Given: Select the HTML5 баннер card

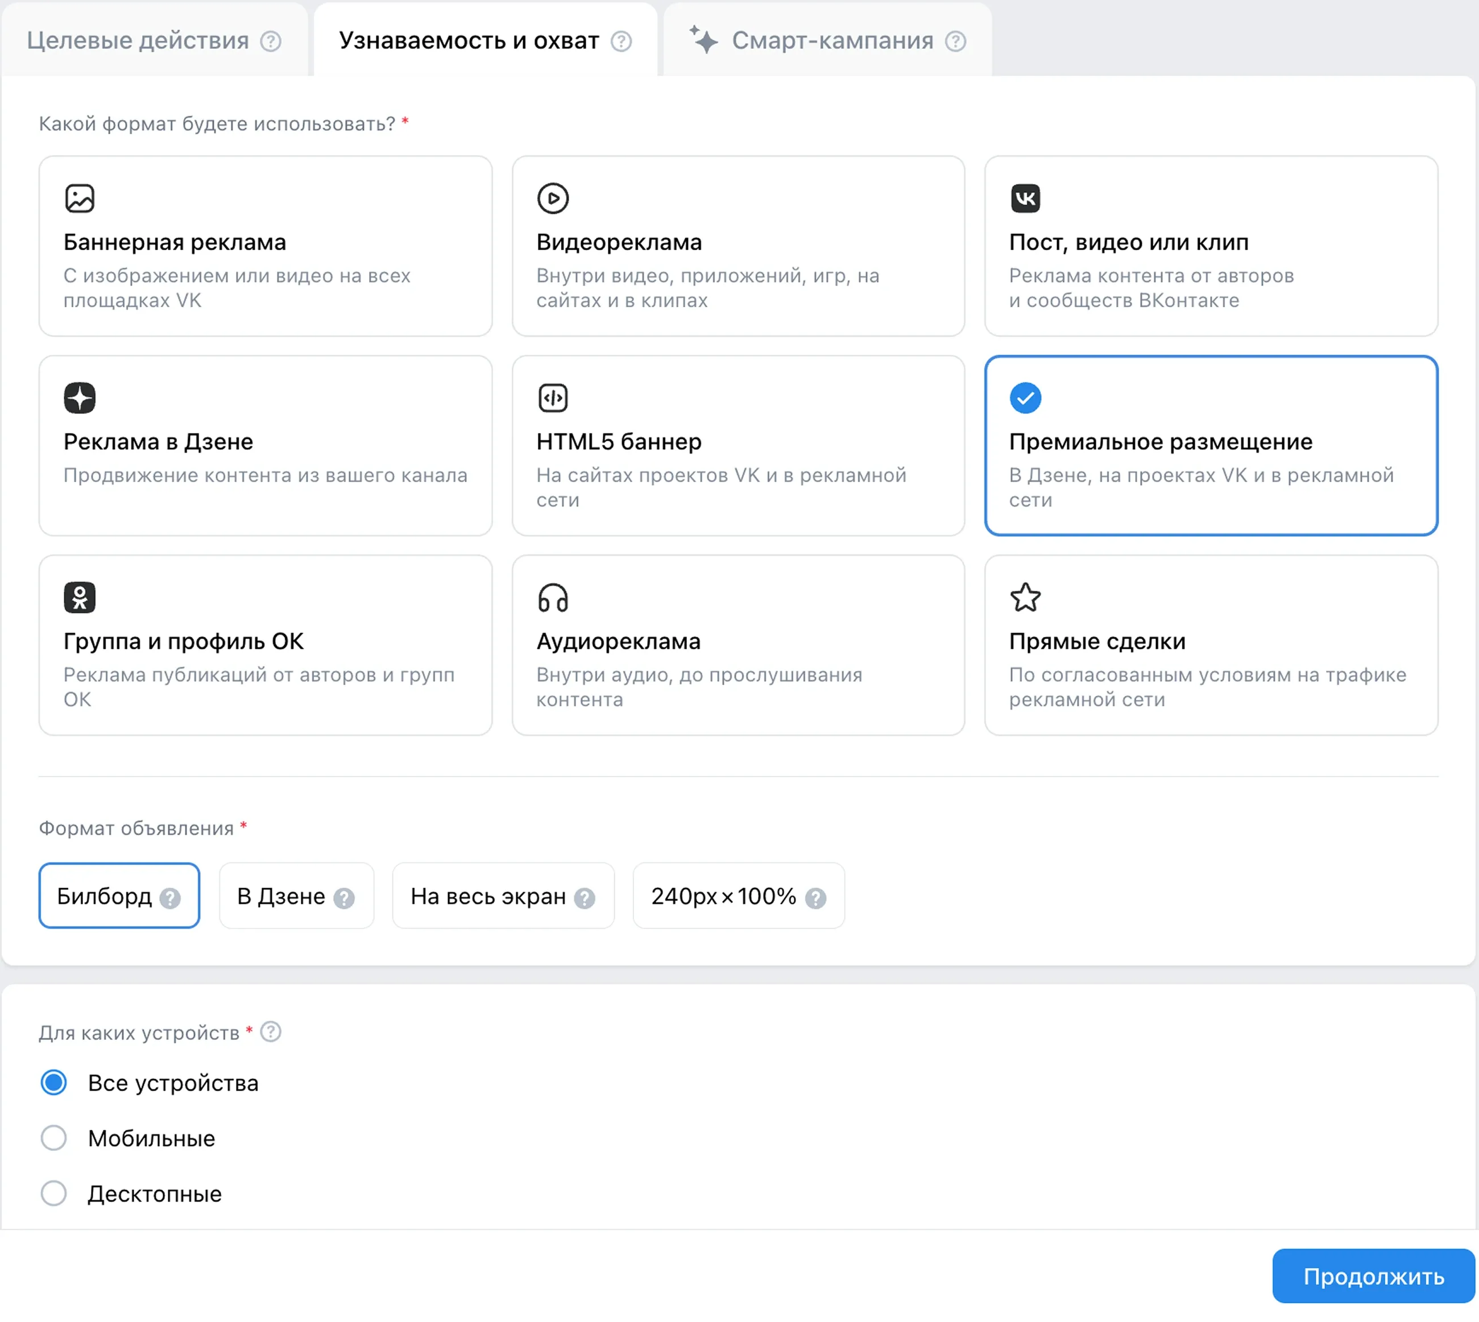Looking at the screenshot, I should [738, 446].
